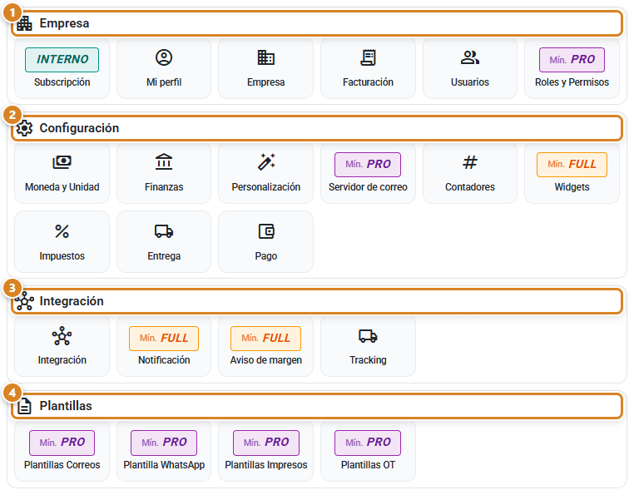Click the Empresa header buildings icon
The image size is (634, 495).
(x=24, y=23)
